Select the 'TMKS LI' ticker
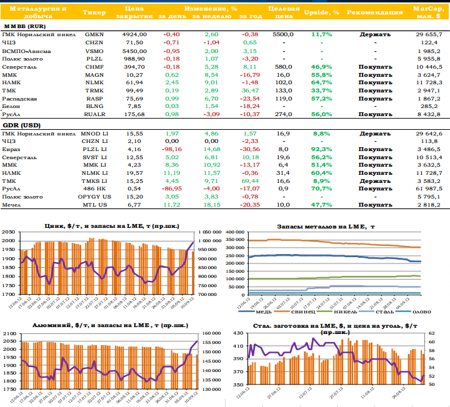The height and width of the screenshot is (407, 450). (94, 181)
